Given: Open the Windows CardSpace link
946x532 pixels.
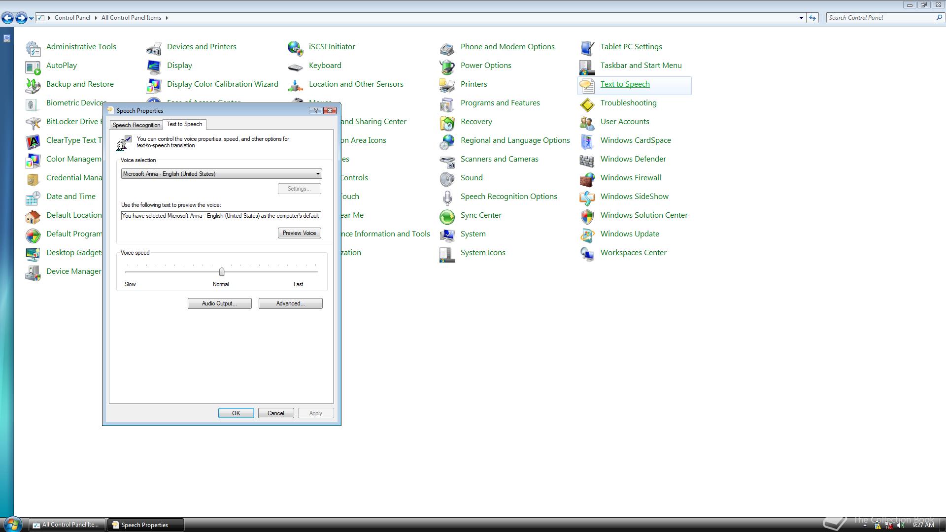Looking at the screenshot, I should point(636,140).
